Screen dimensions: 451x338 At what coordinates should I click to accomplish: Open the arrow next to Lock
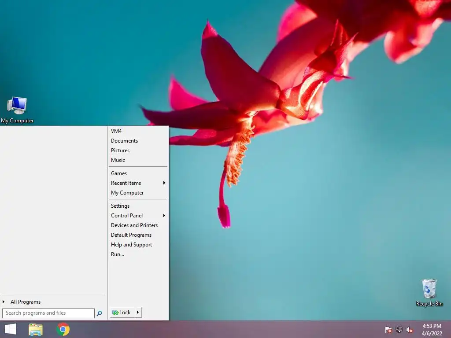tap(138, 312)
